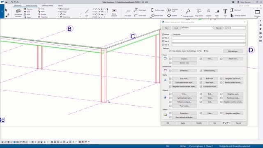Open the Window menu icon
The height and width of the screenshot is (148, 263).
coord(257,12)
